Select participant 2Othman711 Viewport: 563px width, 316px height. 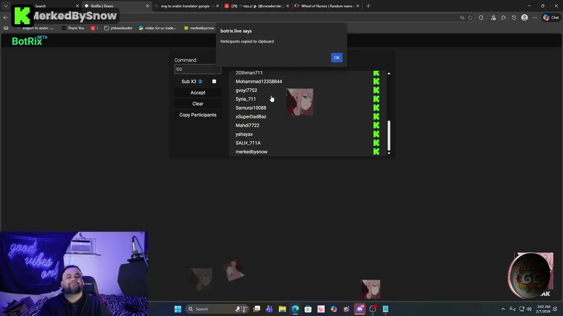249,73
